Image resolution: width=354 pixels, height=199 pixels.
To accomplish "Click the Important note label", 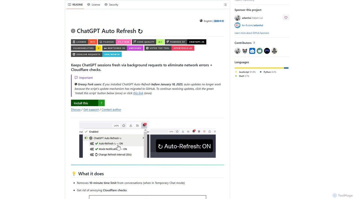I will pos(84,78).
